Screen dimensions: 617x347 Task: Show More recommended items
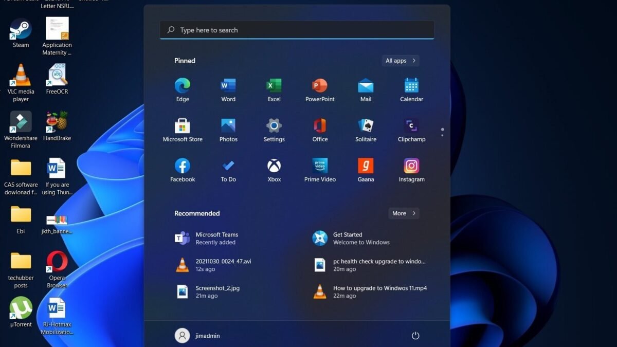pos(404,213)
